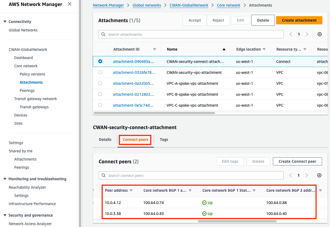Open Transit gateways in sidebar

[34, 107]
